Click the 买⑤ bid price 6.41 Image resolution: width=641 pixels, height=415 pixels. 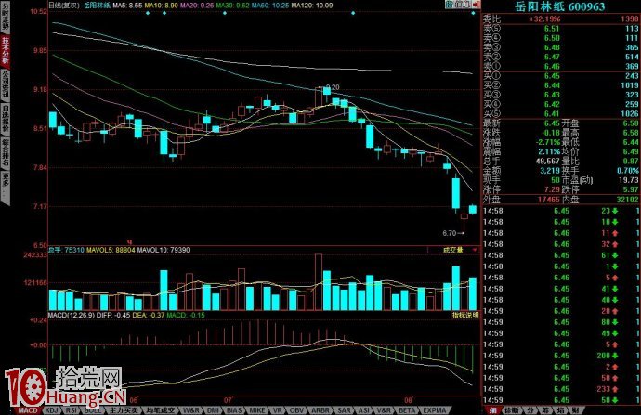[x=552, y=113]
